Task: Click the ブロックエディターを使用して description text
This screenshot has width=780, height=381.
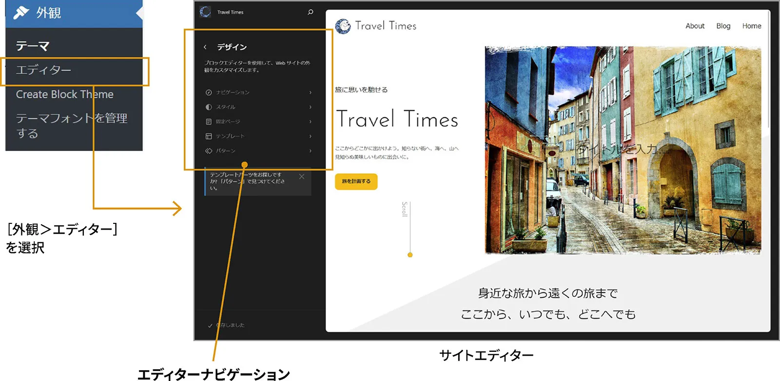Action: 257,66
